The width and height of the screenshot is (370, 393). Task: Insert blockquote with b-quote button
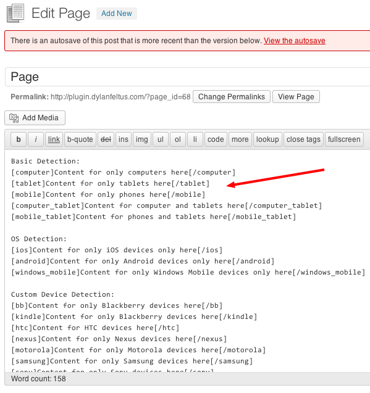[x=80, y=139]
